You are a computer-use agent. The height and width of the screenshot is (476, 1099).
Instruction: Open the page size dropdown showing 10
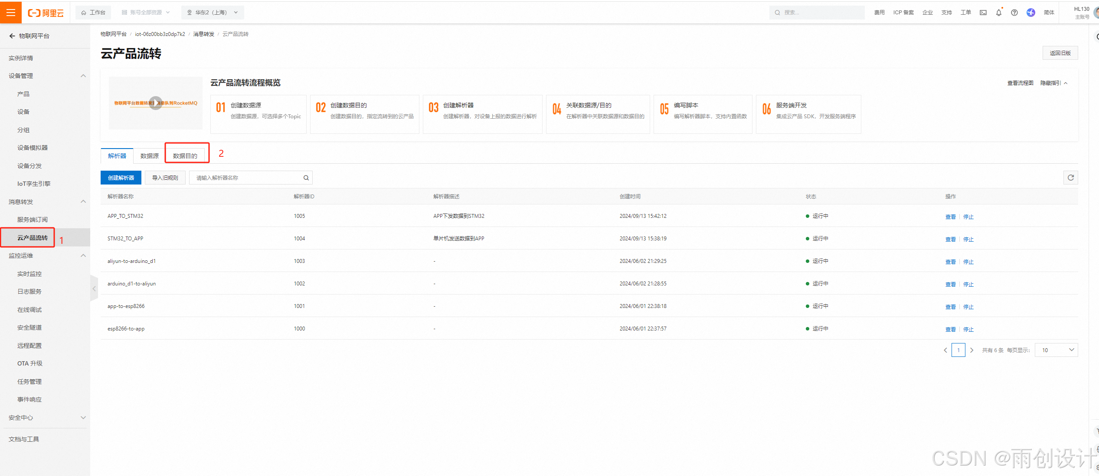pos(1056,350)
